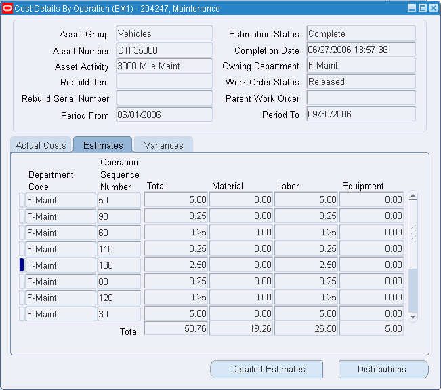This screenshot has width=441, height=390.
Task: Click the Oracle window icon in title bar
Action: pos(7,8)
